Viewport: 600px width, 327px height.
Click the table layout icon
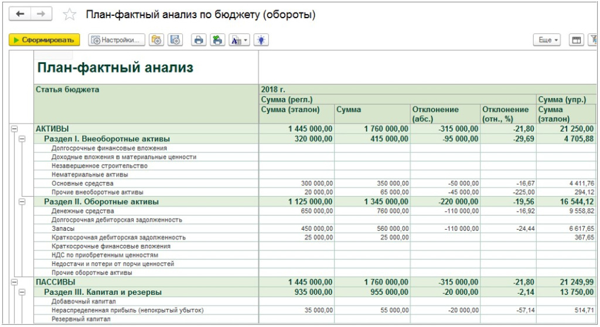577,40
